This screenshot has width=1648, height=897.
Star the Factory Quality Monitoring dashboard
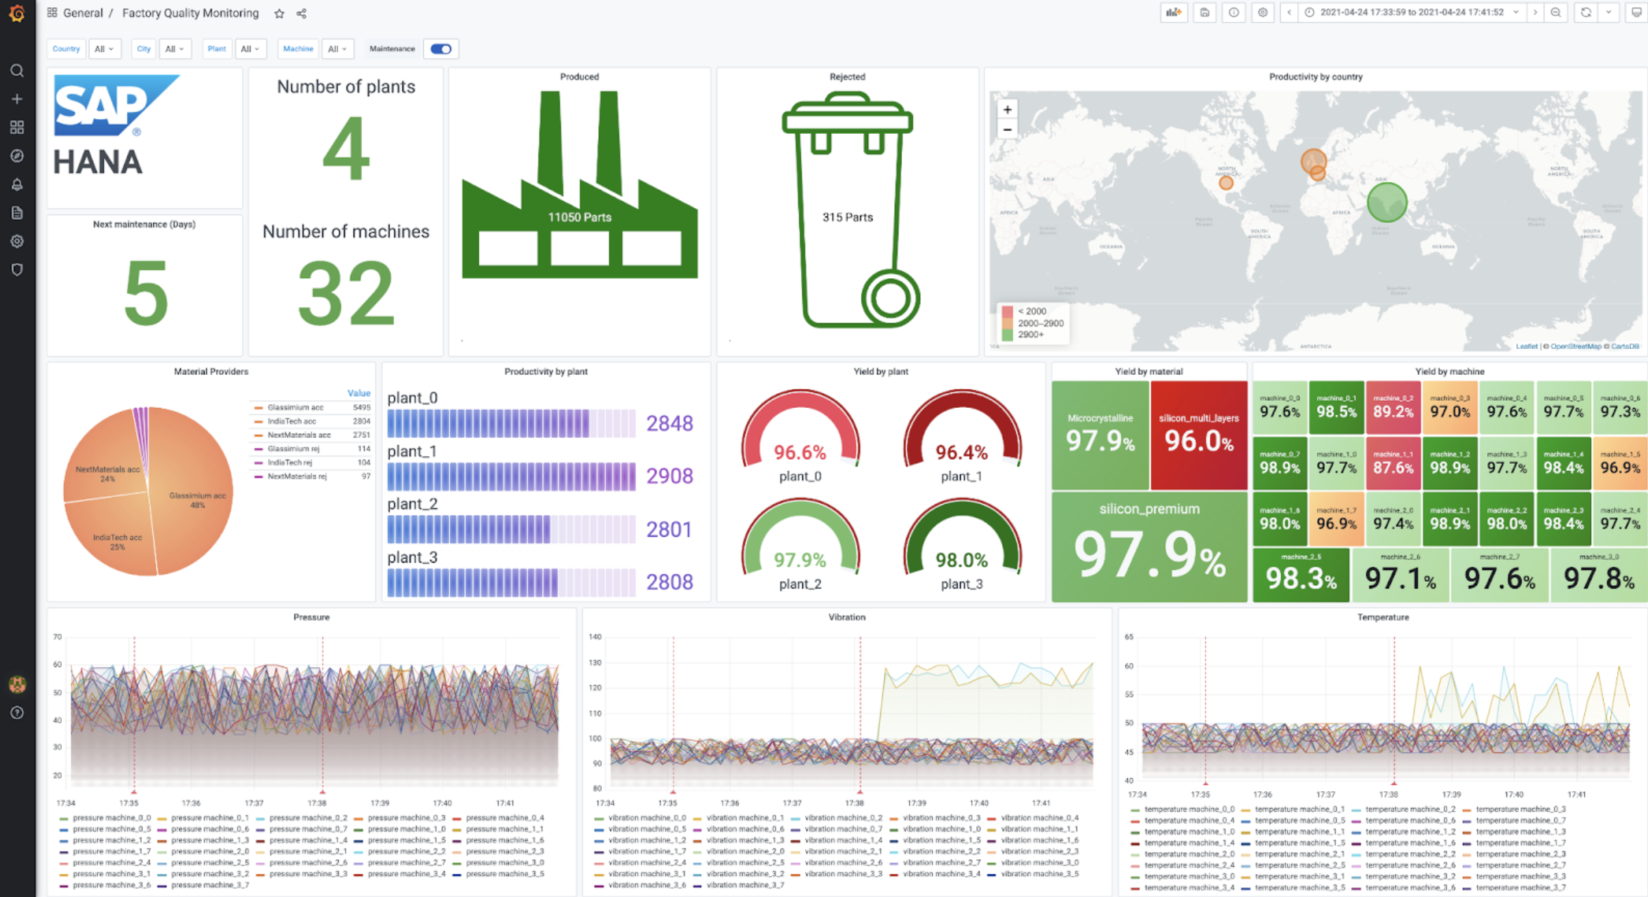pos(279,13)
